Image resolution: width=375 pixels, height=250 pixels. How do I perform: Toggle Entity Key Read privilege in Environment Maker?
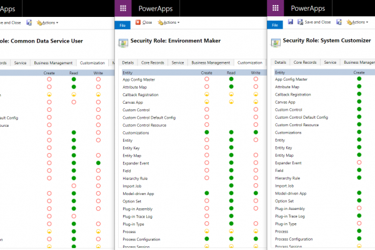point(231,147)
